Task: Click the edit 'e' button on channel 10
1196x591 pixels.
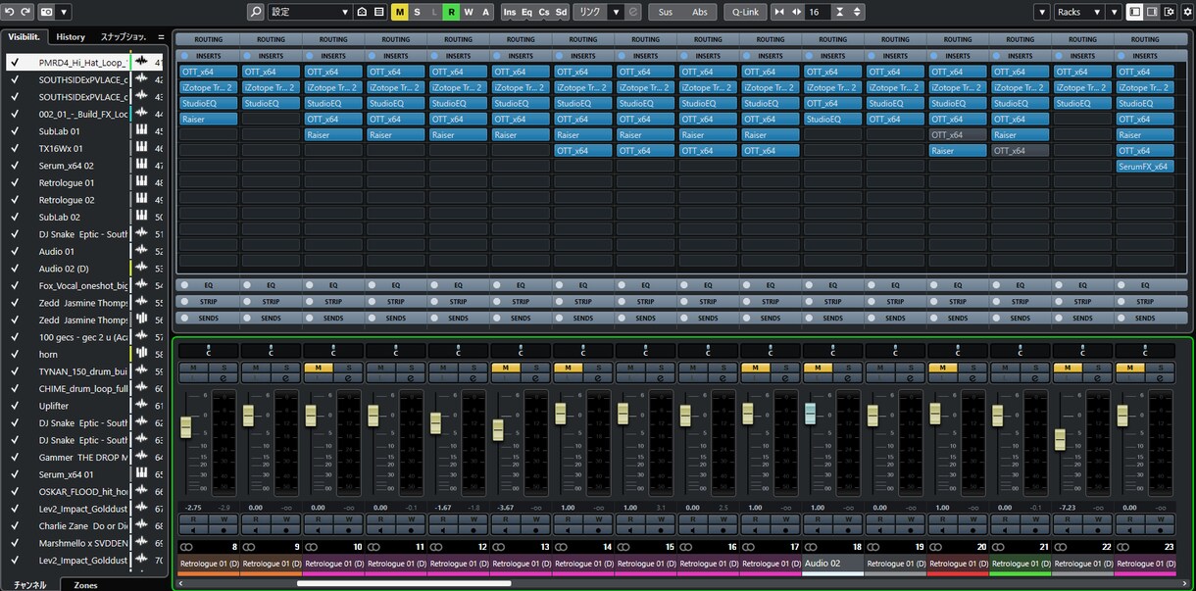Action: click(x=349, y=377)
